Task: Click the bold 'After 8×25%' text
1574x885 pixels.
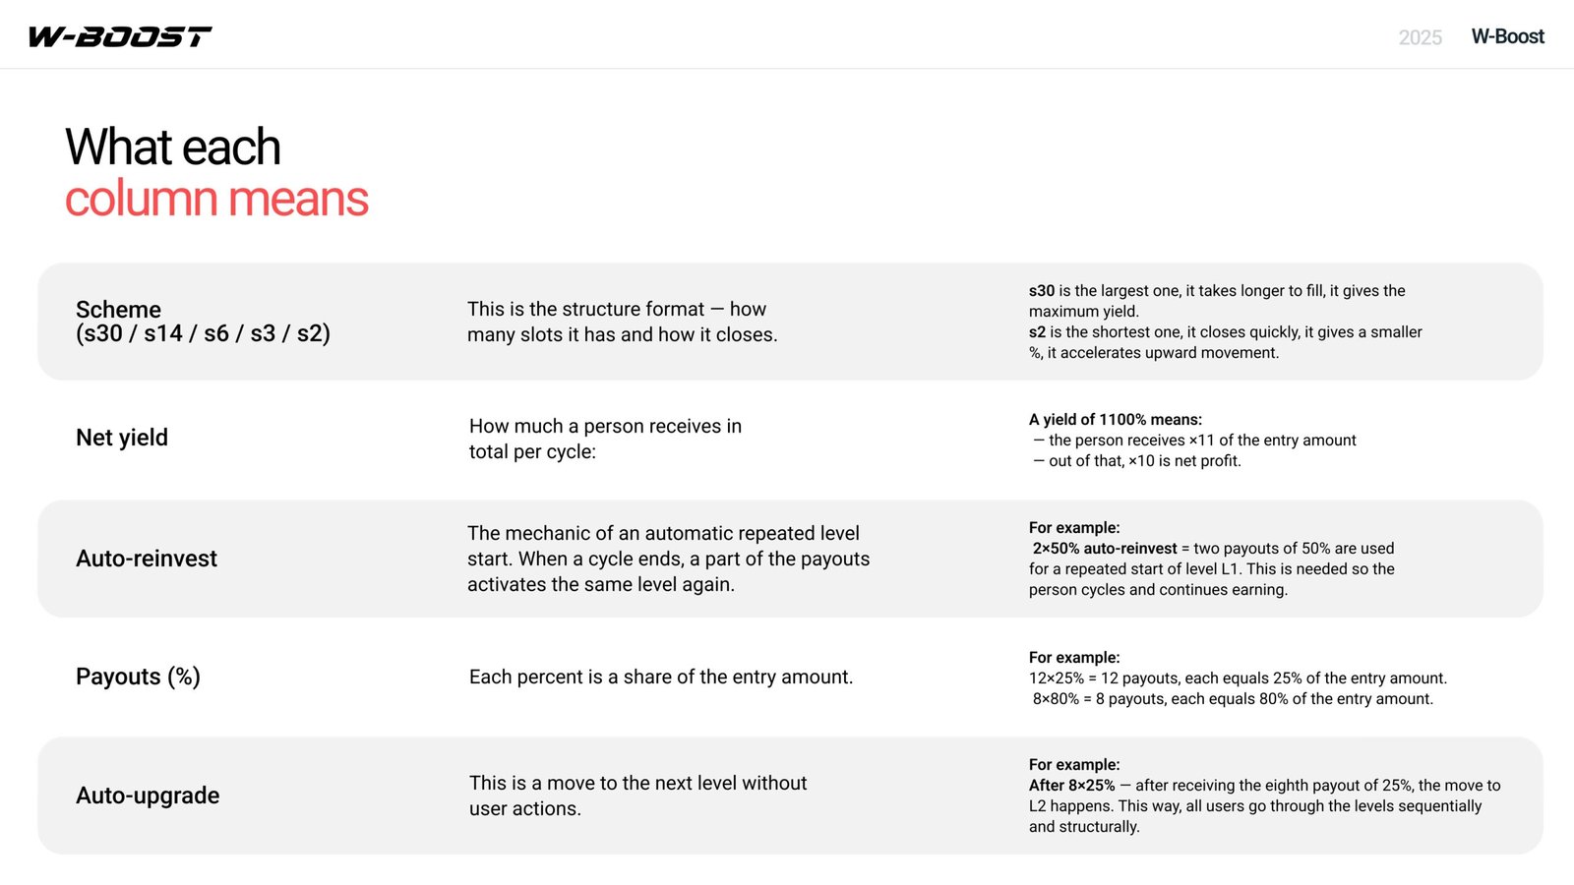Action: tap(1071, 786)
